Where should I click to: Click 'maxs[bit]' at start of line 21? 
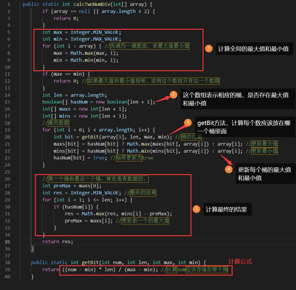pyautogui.click(x=66, y=144)
